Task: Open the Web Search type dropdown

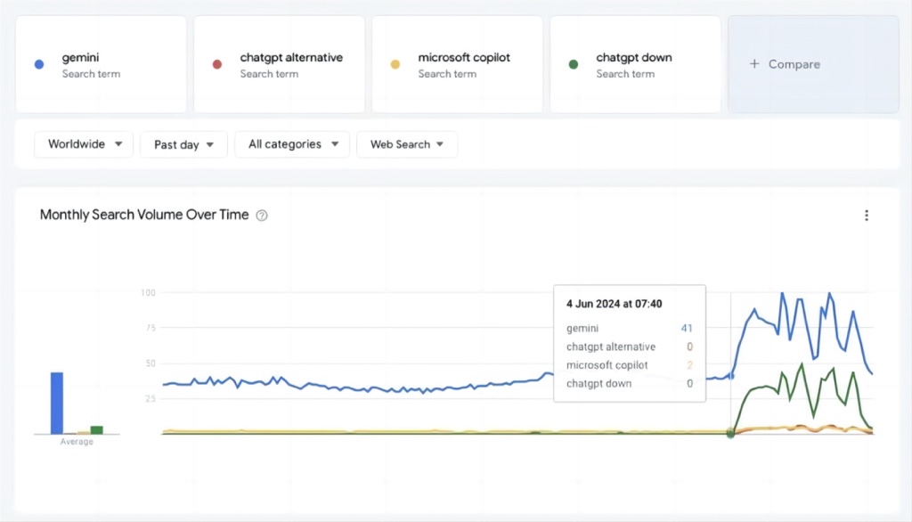Action: 407,144
